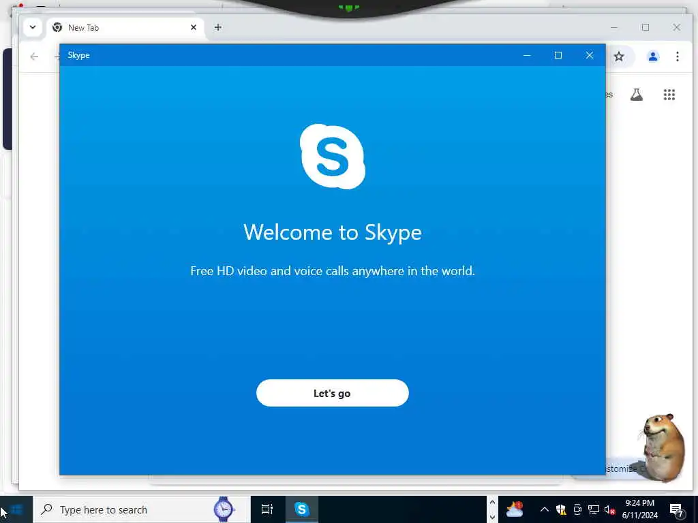Open Chrome Labs flask icon

coord(637,94)
